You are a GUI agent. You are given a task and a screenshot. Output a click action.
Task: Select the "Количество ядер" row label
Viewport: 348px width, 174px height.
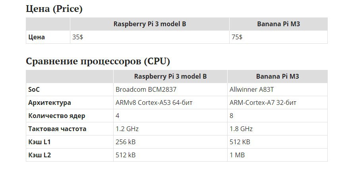tap(57, 116)
